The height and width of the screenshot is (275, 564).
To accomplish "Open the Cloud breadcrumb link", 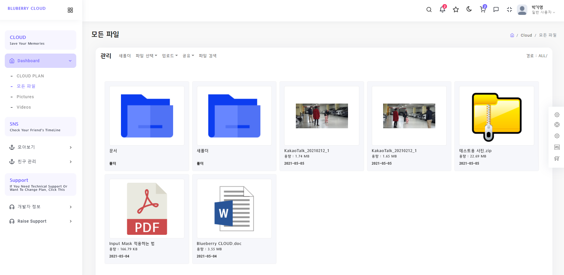I will [526, 35].
